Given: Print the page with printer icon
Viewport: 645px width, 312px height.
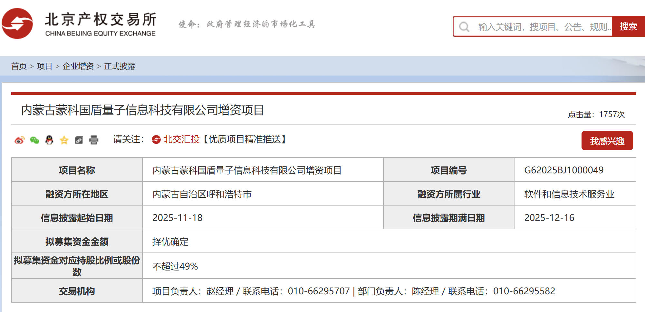Looking at the screenshot, I should pyautogui.click(x=94, y=140).
